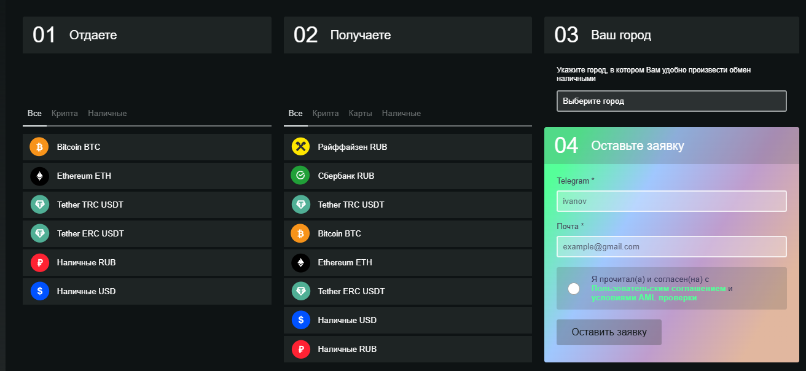Open the Выберите город city dropdown
Viewport: 806px width, 371px height.
tap(671, 101)
